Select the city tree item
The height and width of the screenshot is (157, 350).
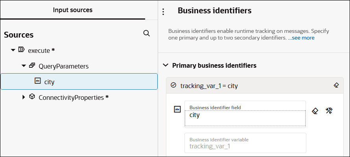coord(50,81)
